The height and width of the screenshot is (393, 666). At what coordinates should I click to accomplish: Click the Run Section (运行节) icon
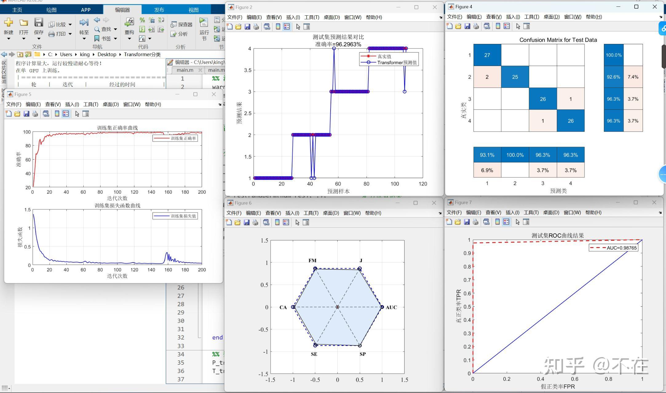[x=204, y=23]
